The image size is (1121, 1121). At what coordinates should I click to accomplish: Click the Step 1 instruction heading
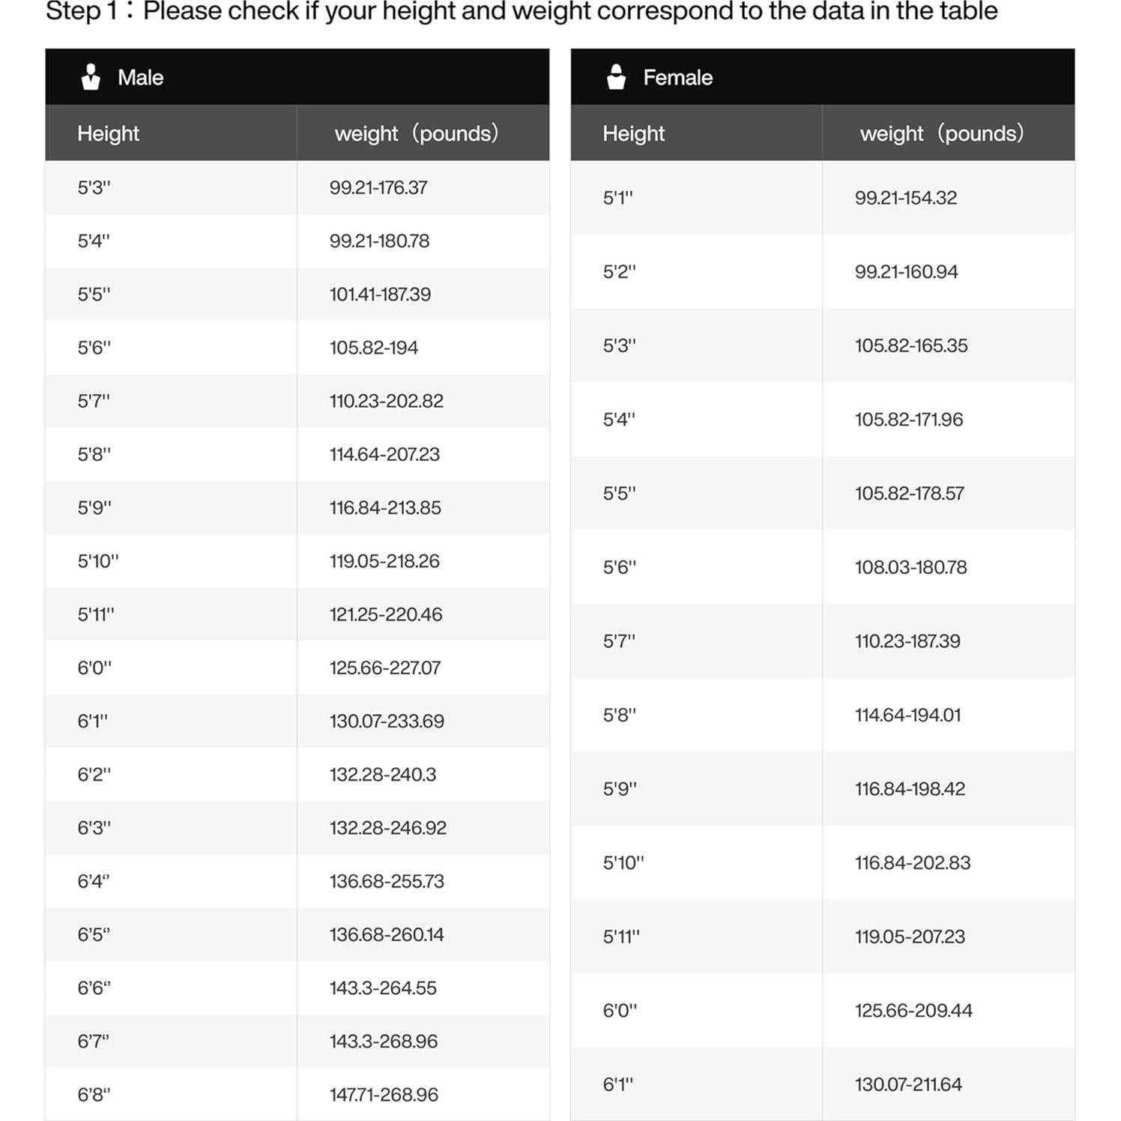pyautogui.click(x=522, y=12)
